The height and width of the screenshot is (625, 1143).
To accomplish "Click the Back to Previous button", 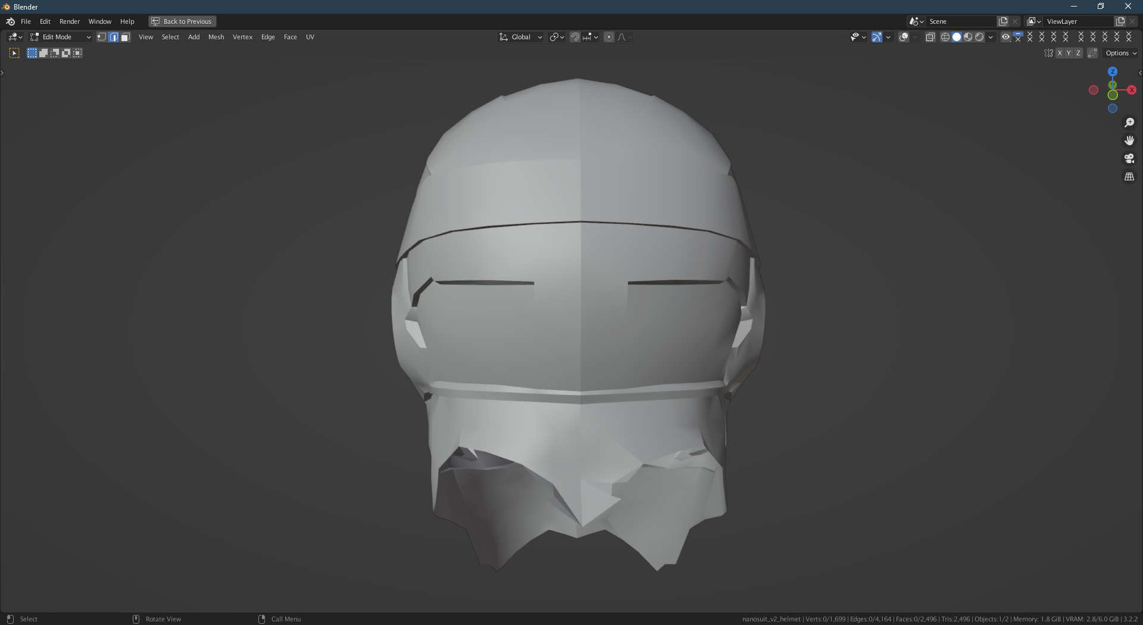I will tap(182, 21).
